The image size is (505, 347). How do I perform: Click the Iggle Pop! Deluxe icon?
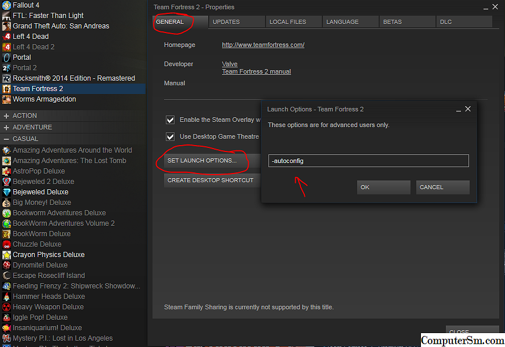[6, 317]
